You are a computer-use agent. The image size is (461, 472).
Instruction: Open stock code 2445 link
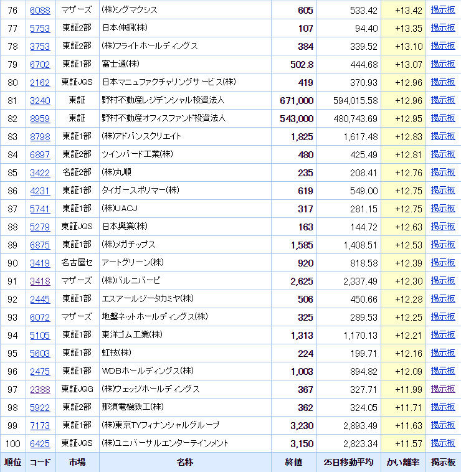click(x=40, y=300)
